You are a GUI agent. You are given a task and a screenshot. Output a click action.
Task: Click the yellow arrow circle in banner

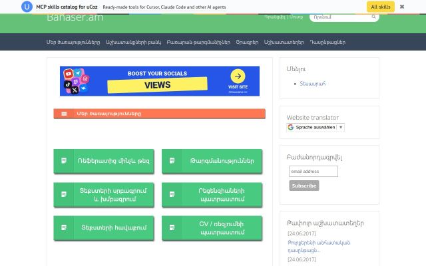pyautogui.click(x=238, y=76)
